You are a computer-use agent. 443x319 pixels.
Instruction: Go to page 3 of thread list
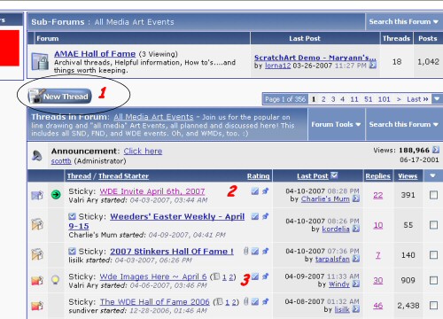[x=333, y=99]
